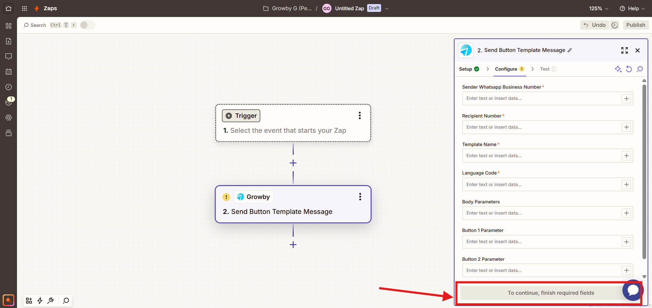
Task: Expand the Zap title dropdown chevron
Action: click(387, 8)
